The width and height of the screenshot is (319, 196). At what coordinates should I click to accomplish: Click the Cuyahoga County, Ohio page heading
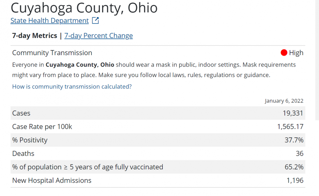(x=84, y=8)
